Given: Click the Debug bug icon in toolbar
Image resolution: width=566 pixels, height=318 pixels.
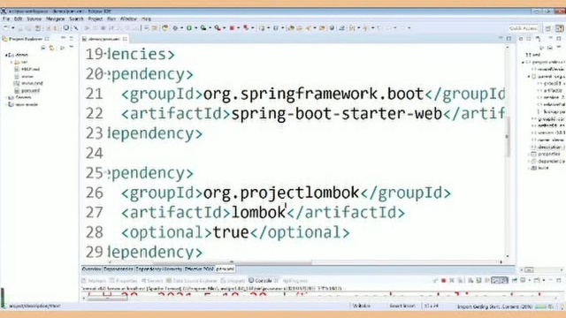Looking at the screenshot, I should coord(175,27).
